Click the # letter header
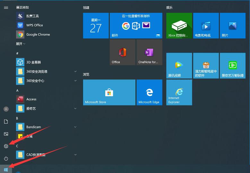Viewport: 250px width, 173px height. click(x=17, y=53)
